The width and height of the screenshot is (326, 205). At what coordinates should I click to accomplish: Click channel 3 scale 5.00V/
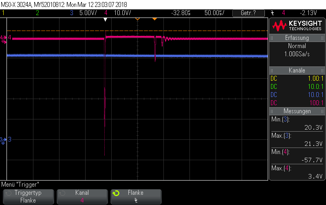(x=88, y=13)
